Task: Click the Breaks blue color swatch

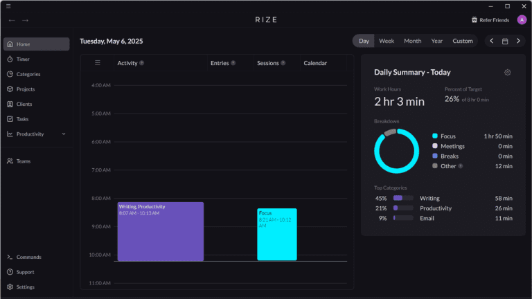Action: click(x=434, y=156)
